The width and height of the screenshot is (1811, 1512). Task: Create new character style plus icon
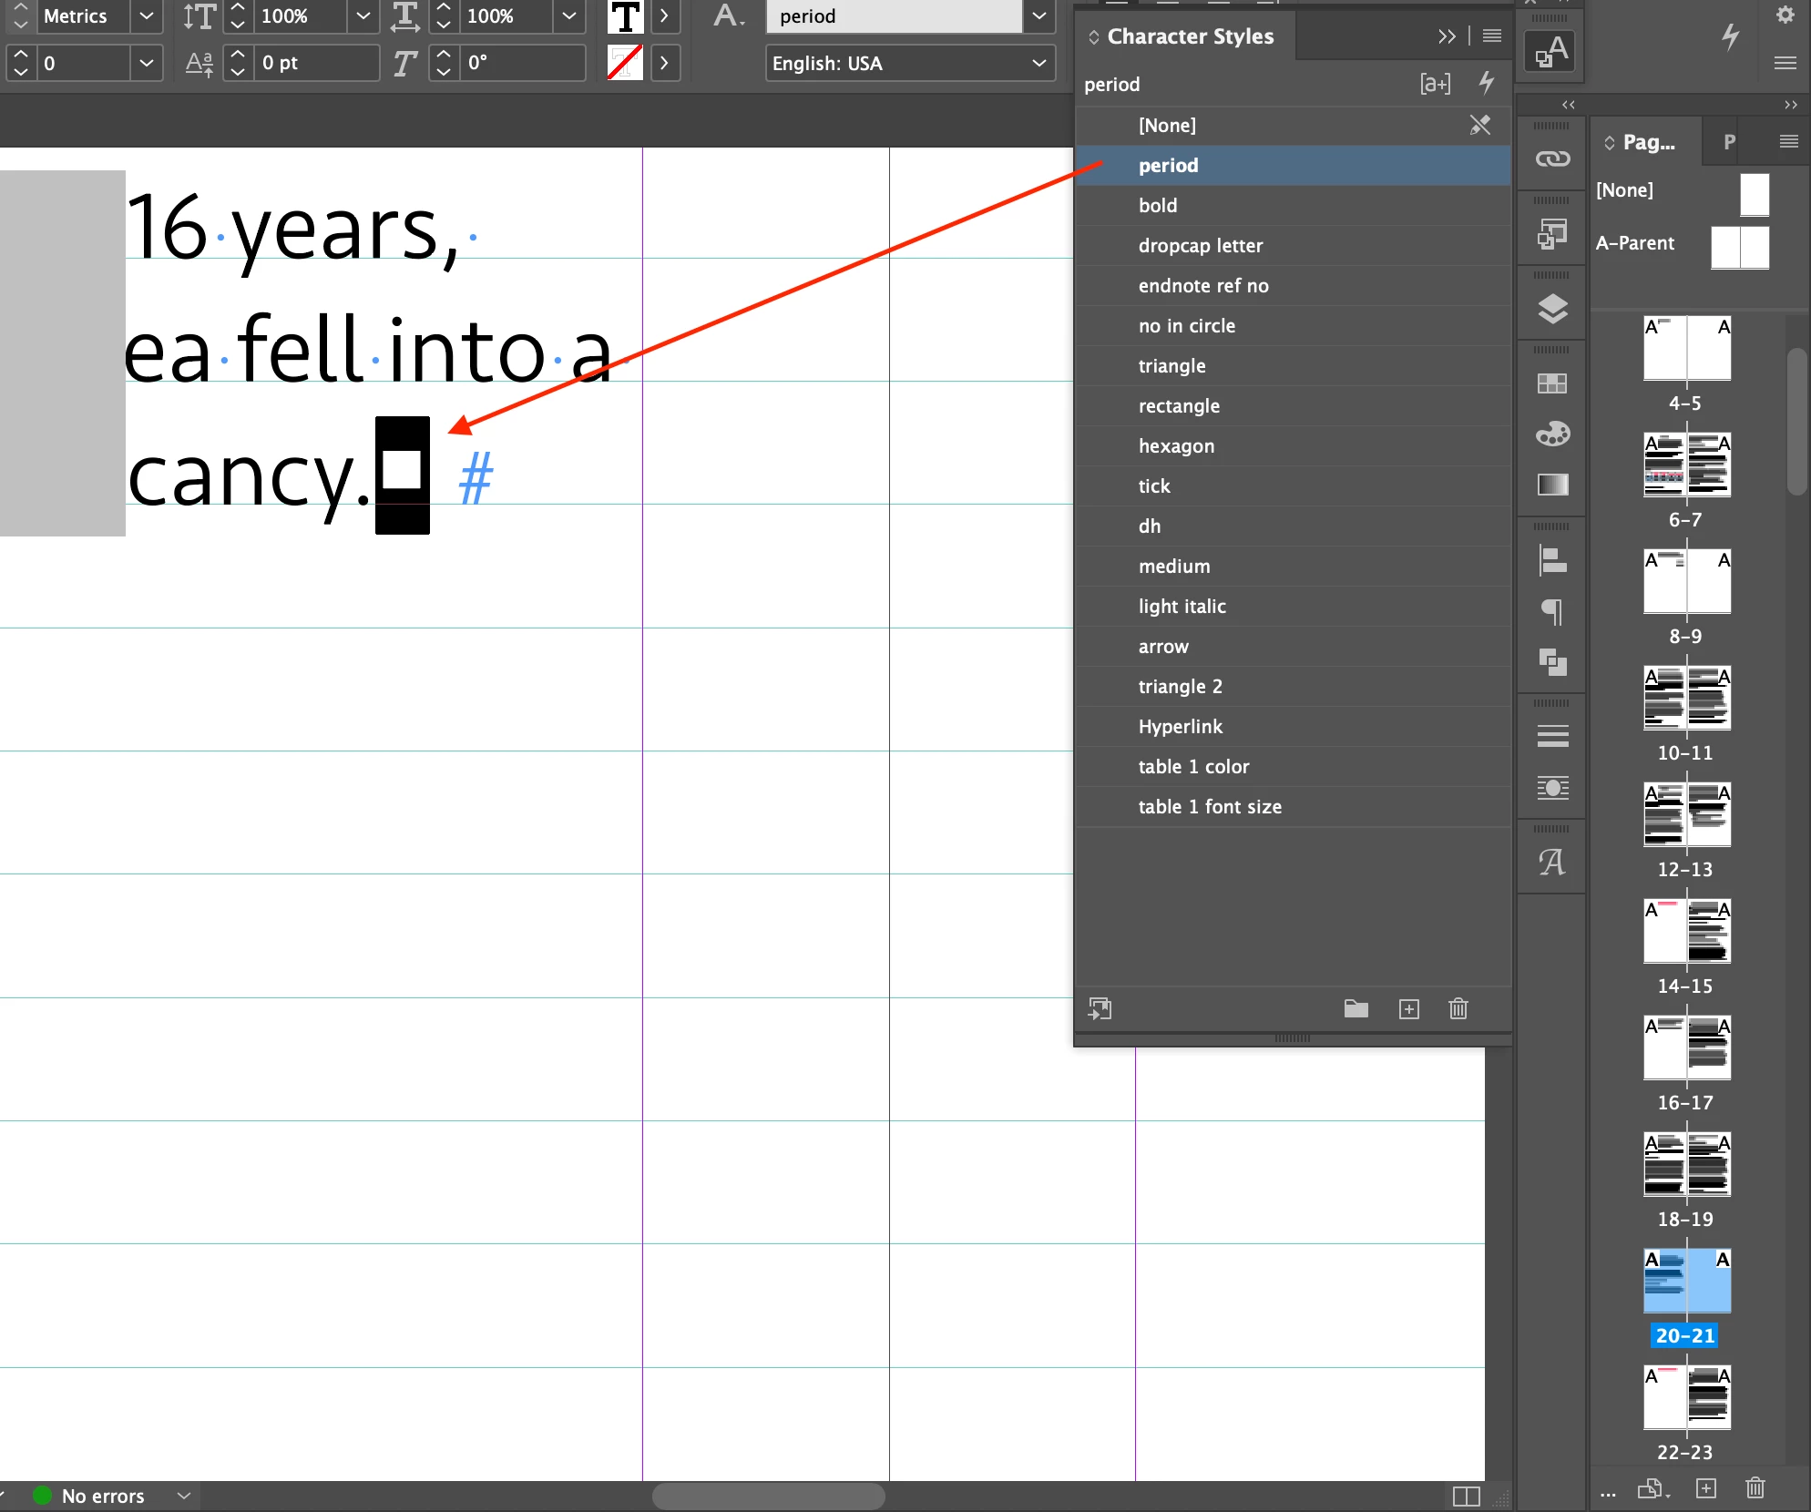coord(1408,1008)
